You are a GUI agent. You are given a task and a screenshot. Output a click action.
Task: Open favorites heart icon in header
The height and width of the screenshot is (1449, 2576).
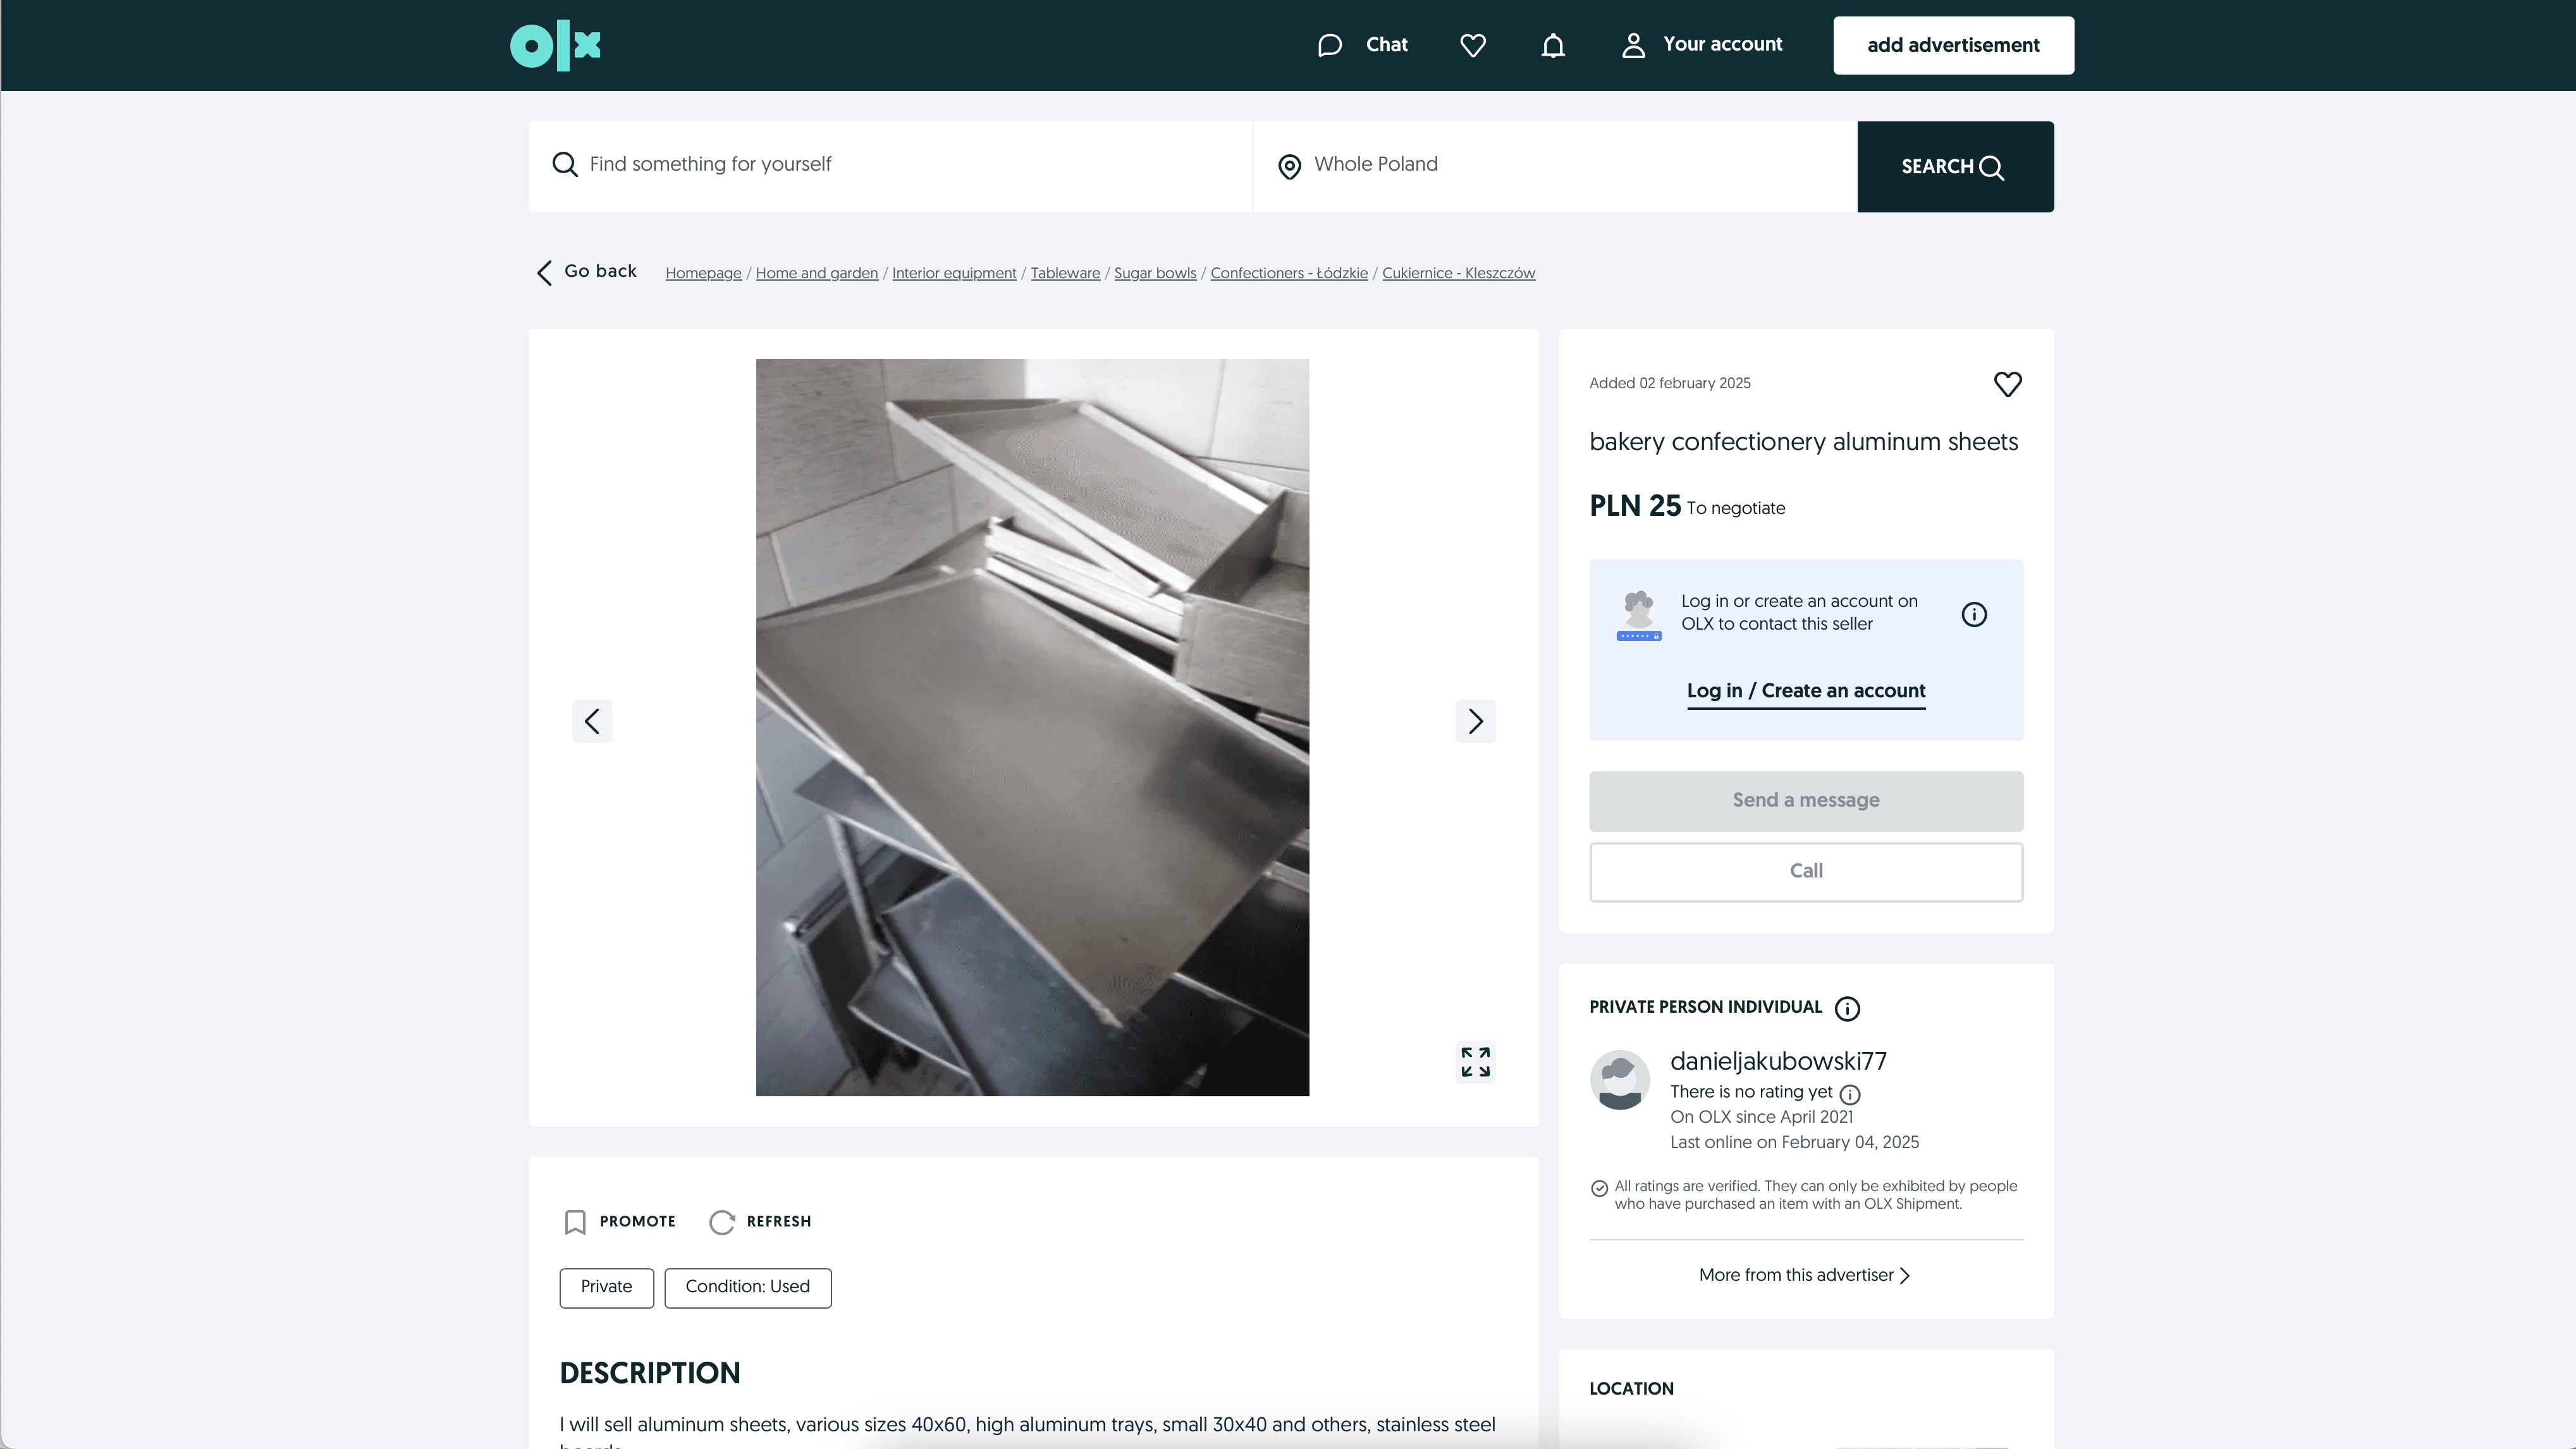pos(1472,45)
